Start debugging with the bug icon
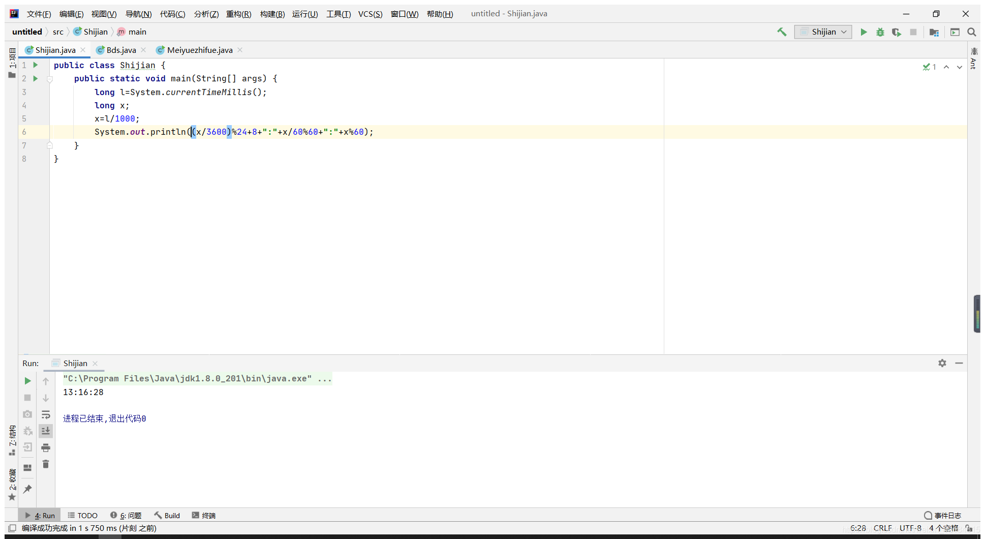The height and width of the screenshot is (539, 985). coord(880,32)
